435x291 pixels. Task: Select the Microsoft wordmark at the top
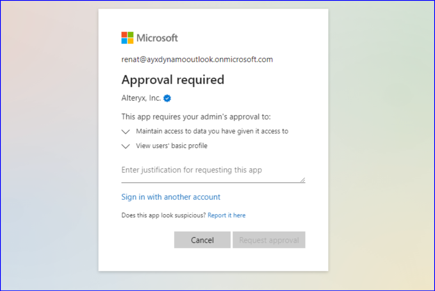[157, 37]
